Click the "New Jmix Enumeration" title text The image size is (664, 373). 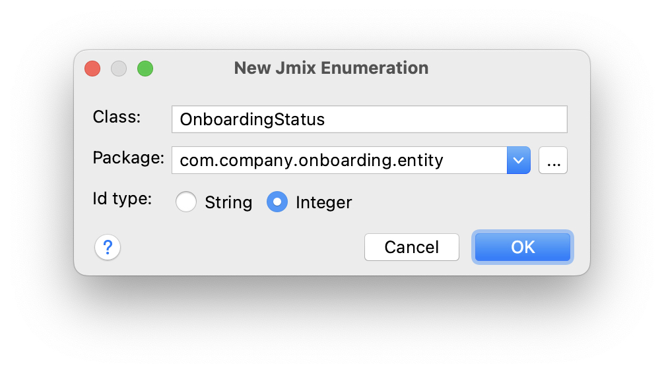[331, 68]
